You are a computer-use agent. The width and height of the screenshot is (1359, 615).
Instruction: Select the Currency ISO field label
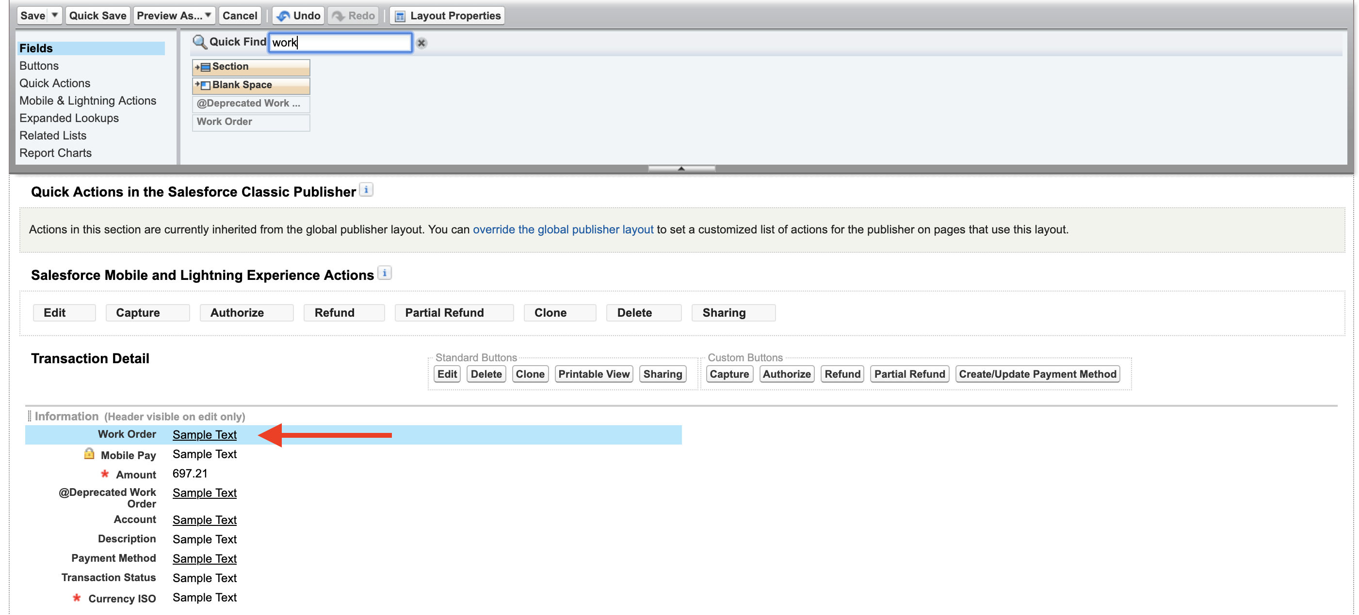(122, 599)
